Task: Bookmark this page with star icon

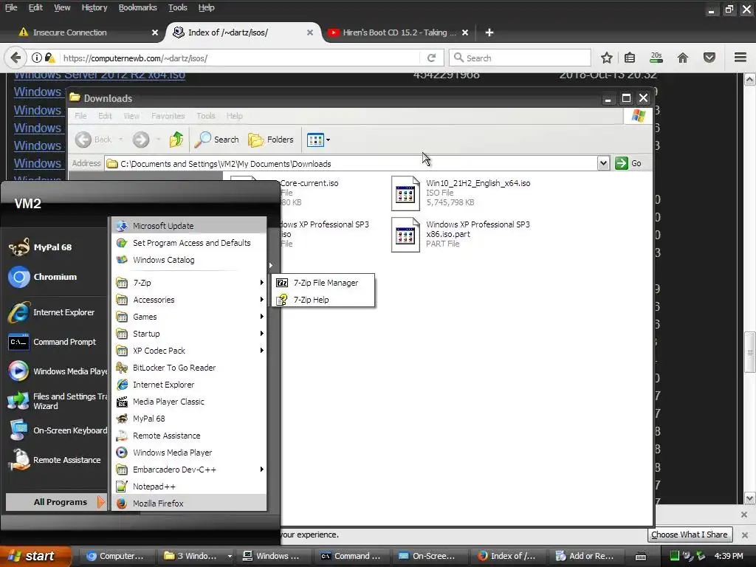Action: 607,58
